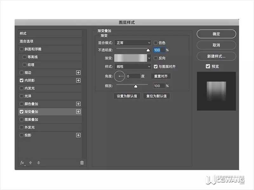The height and width of the screenshot is (190, 254).
Task: Tick the 反向 reverse checkbox
Action: [156, 58]
